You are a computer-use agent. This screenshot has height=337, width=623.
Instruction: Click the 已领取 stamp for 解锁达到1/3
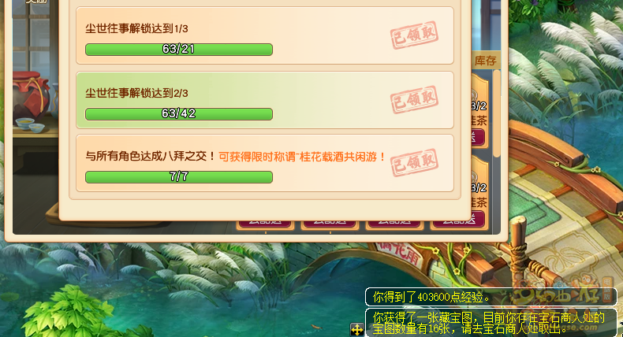[414, 35]
